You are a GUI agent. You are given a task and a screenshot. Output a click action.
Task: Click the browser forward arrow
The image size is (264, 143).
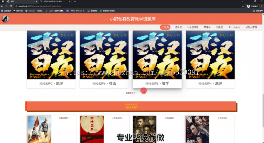point(6,6)
